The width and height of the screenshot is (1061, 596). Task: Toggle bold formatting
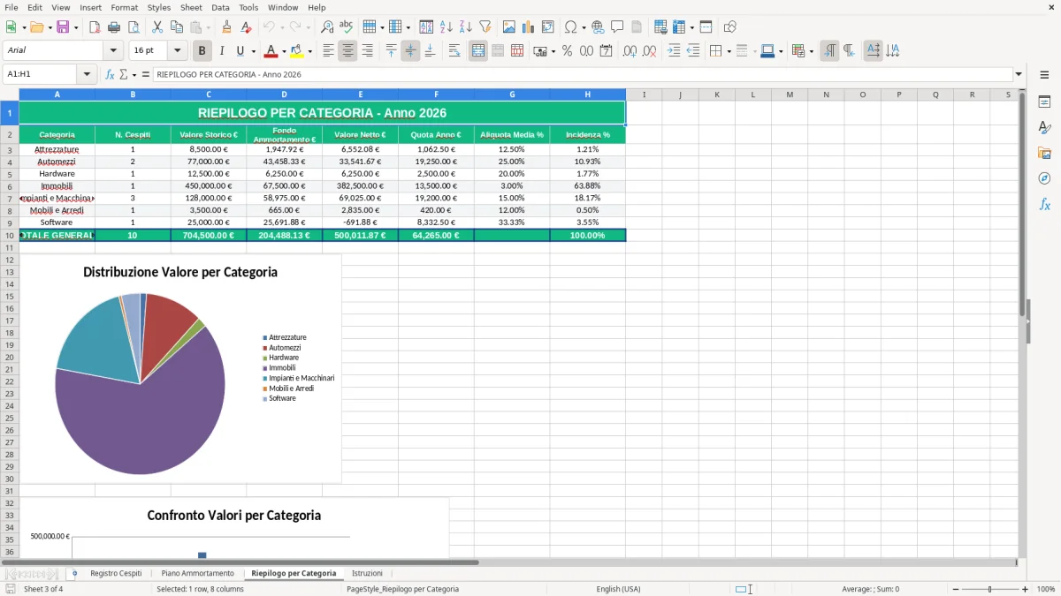pos(202,50)
